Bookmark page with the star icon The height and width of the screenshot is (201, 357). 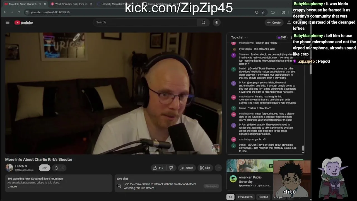pos(263,12)
